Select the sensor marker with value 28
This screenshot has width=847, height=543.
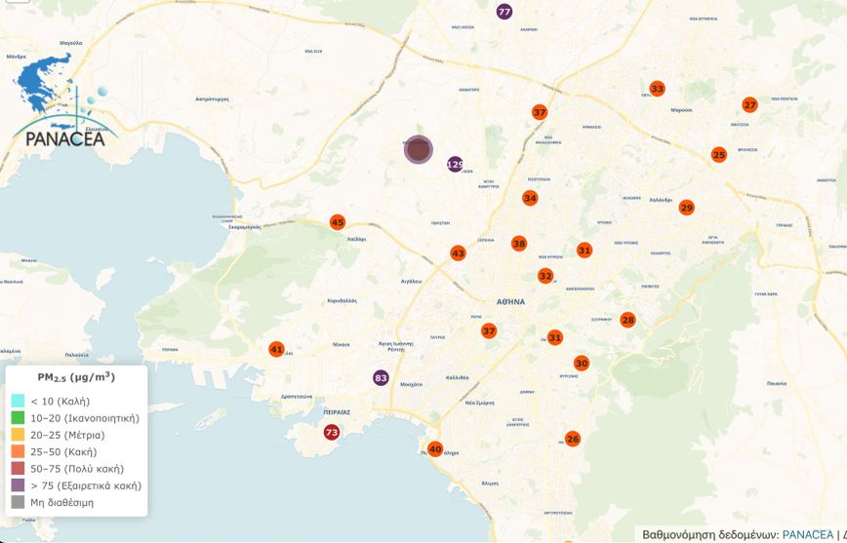pos(627,320)
